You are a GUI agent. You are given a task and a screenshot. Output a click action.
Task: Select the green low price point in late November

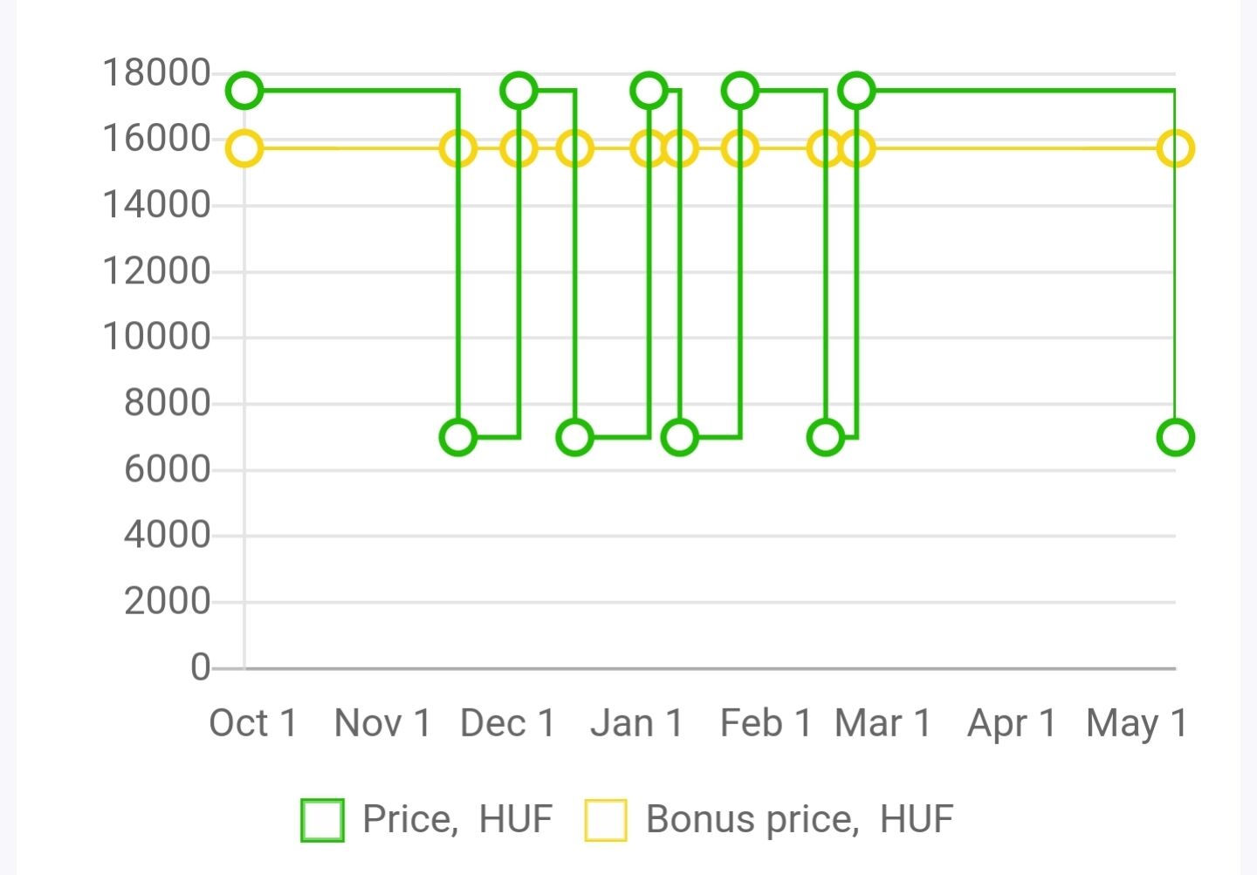[458, 437]
